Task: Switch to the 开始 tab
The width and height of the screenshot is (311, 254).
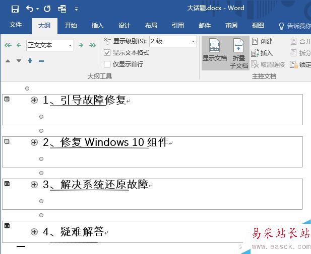Action: 71,25
